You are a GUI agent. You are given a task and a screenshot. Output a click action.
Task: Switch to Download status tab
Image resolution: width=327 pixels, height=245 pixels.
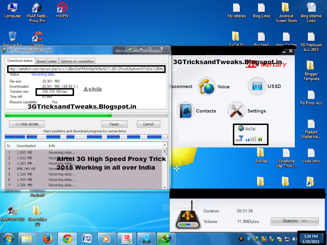point(20,60)
